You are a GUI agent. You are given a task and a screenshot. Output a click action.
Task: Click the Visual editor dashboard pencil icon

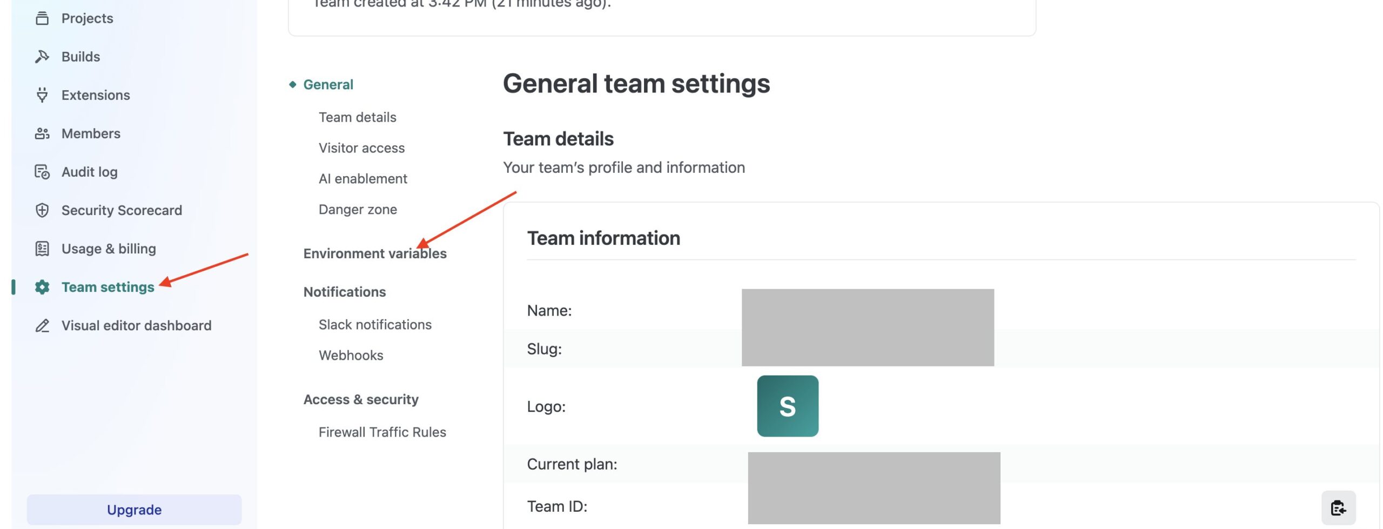coord(42,325)
